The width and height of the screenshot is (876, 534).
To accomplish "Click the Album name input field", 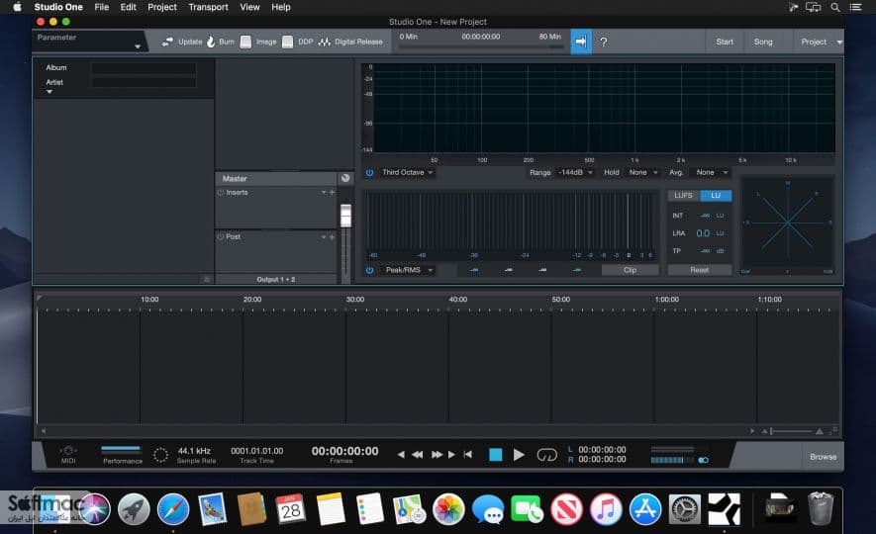I will (144, 68).
